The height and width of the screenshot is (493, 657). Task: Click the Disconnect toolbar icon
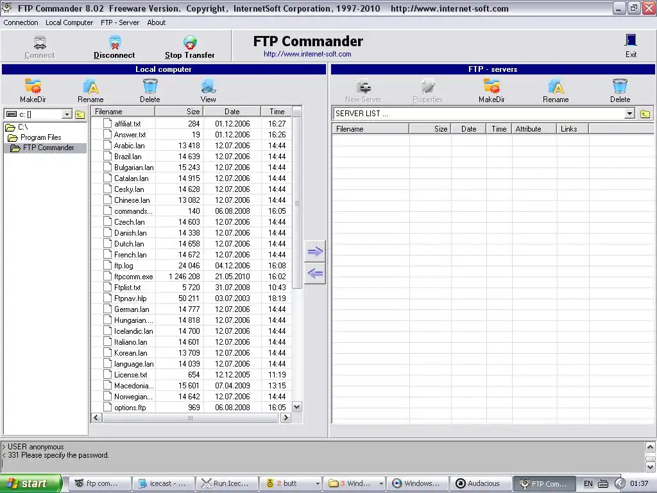coord(114,42)
